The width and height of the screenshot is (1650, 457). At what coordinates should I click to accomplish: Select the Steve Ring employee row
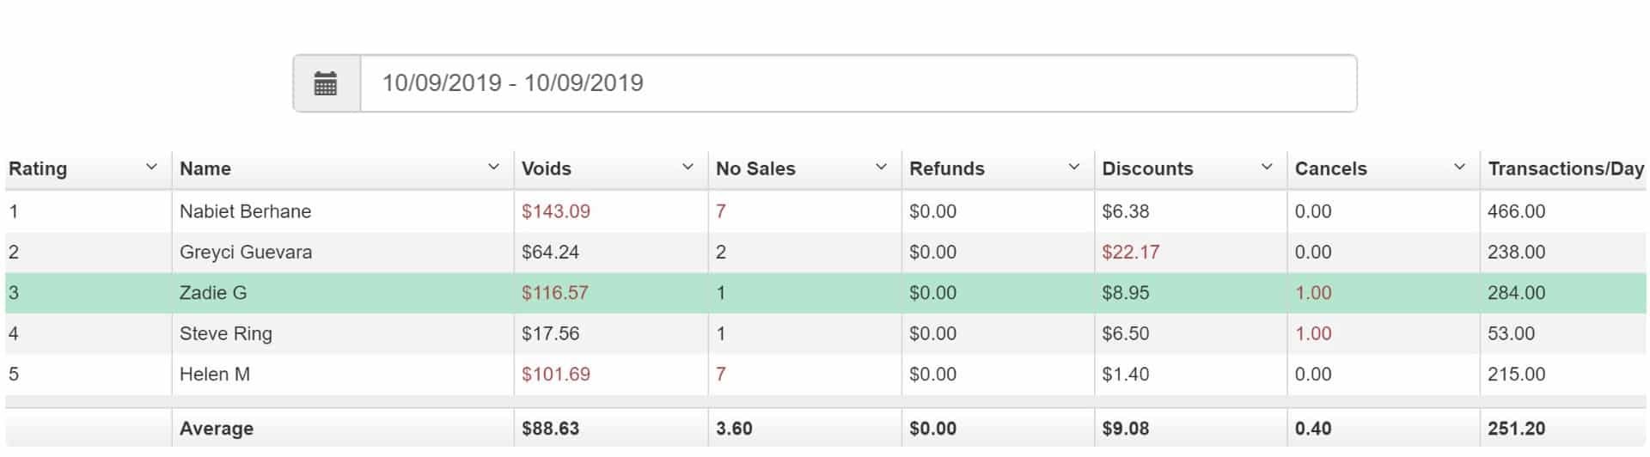(x=826, y=333)
